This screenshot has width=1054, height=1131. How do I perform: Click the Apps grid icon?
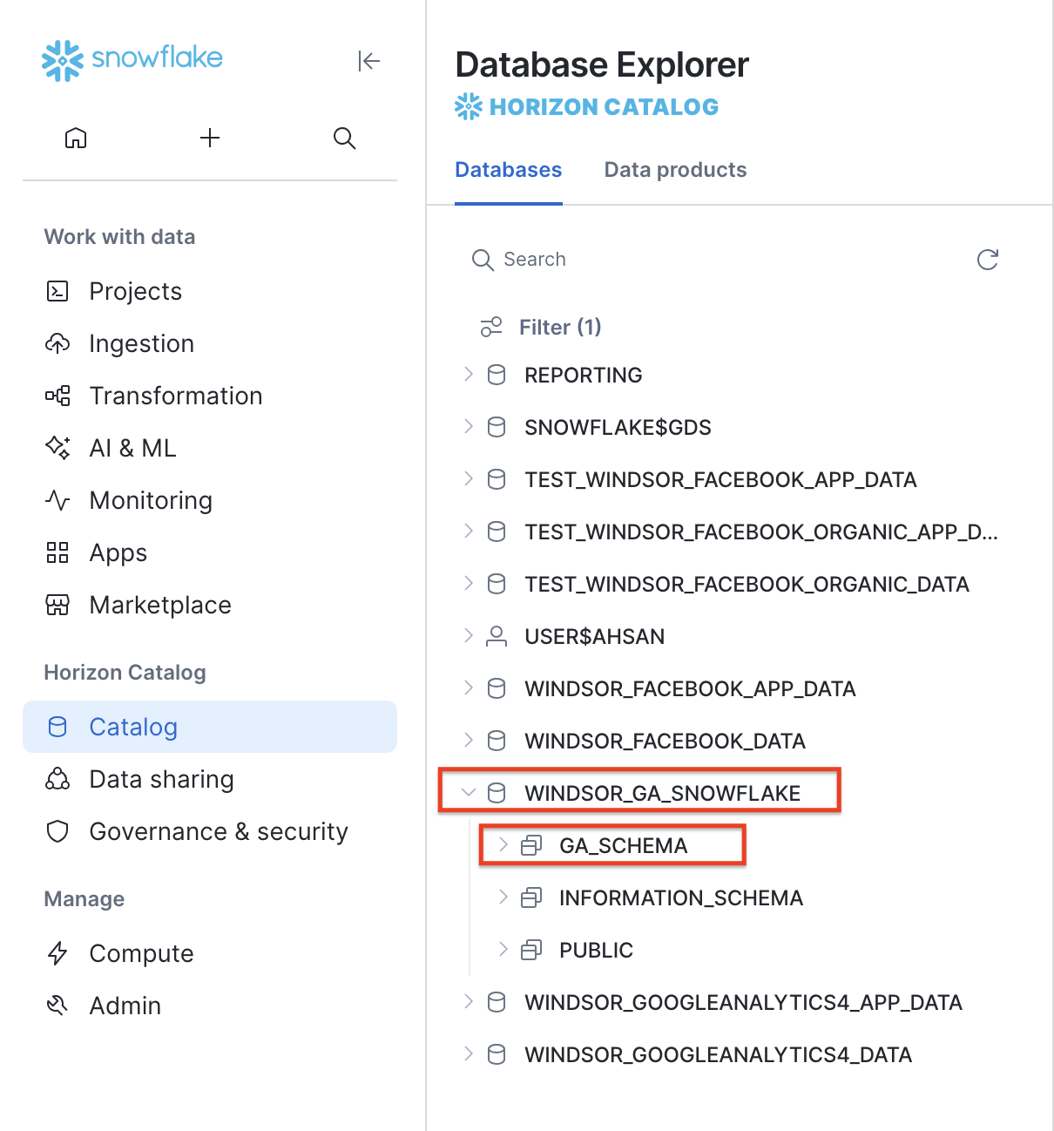coord(57,552)
